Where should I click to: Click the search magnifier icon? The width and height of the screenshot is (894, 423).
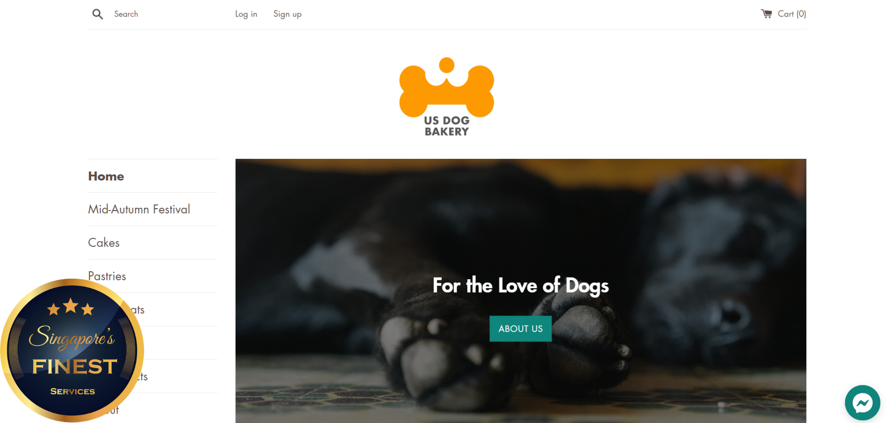tap(97, 14)
